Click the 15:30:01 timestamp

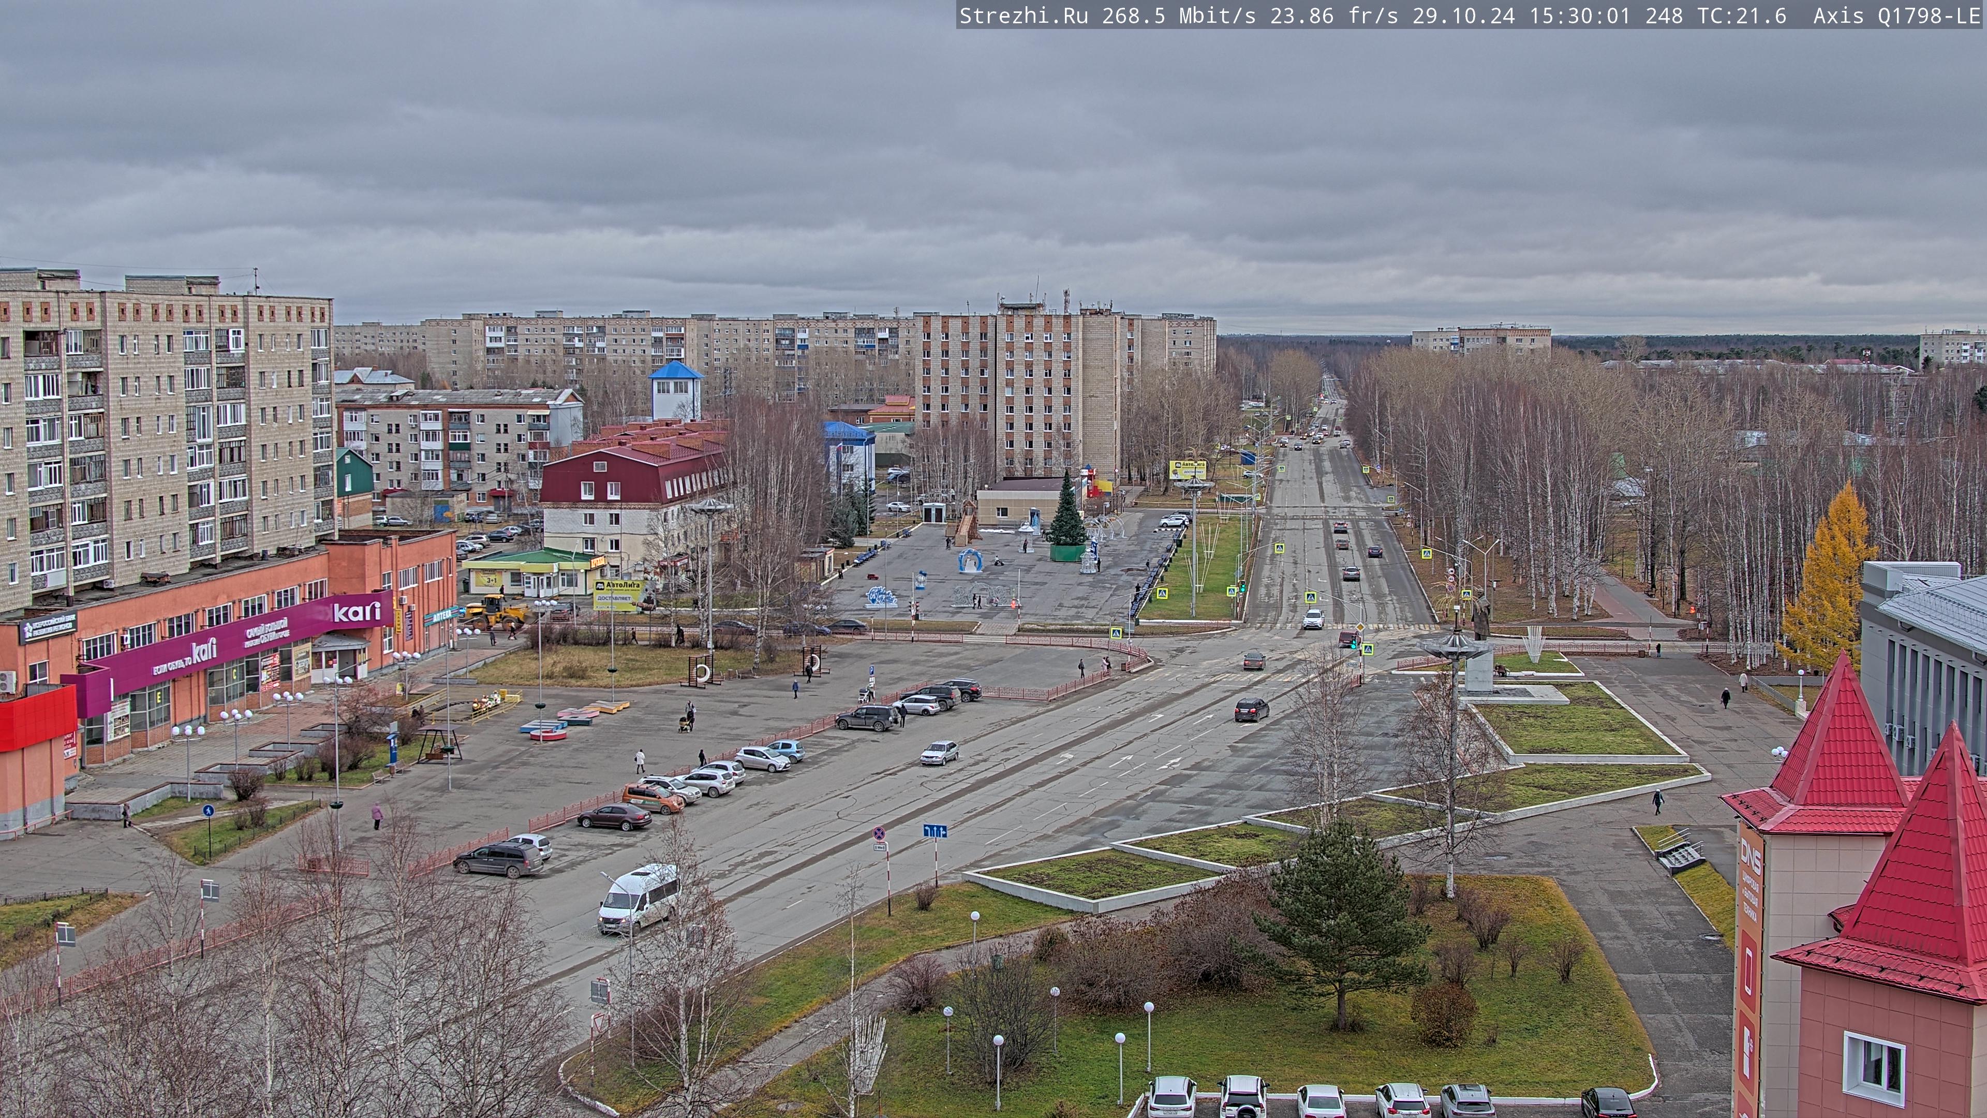click(1580, 16)
